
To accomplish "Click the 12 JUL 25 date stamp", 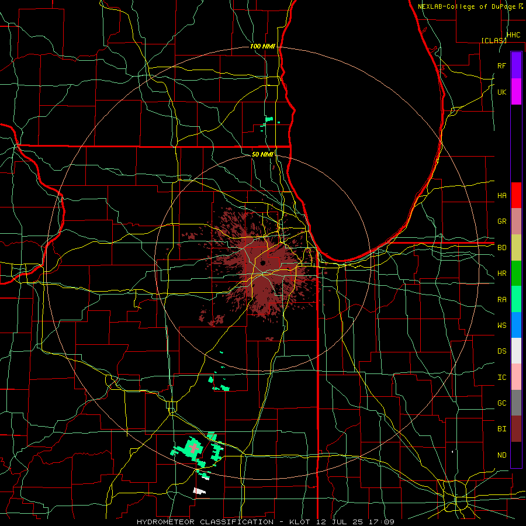I will [340, 522].
